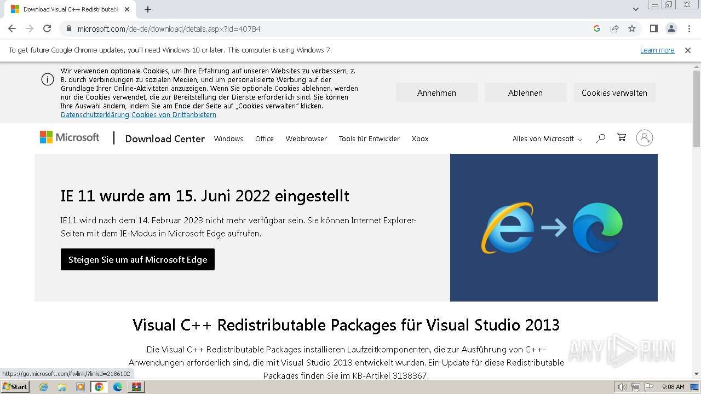Click the IE to Edge banner image
The image size is (701, 394).
tap(554, 228)
